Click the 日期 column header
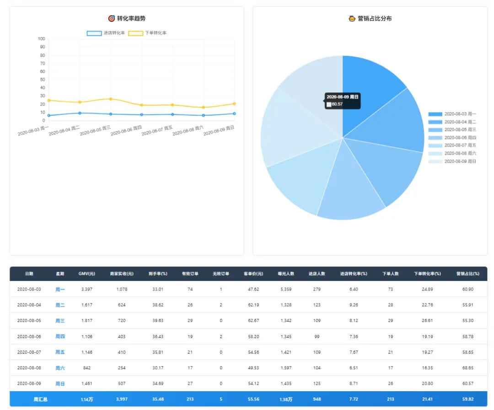Image resolution: width=494 pixels, height=410 pixels. click(29, 274)
